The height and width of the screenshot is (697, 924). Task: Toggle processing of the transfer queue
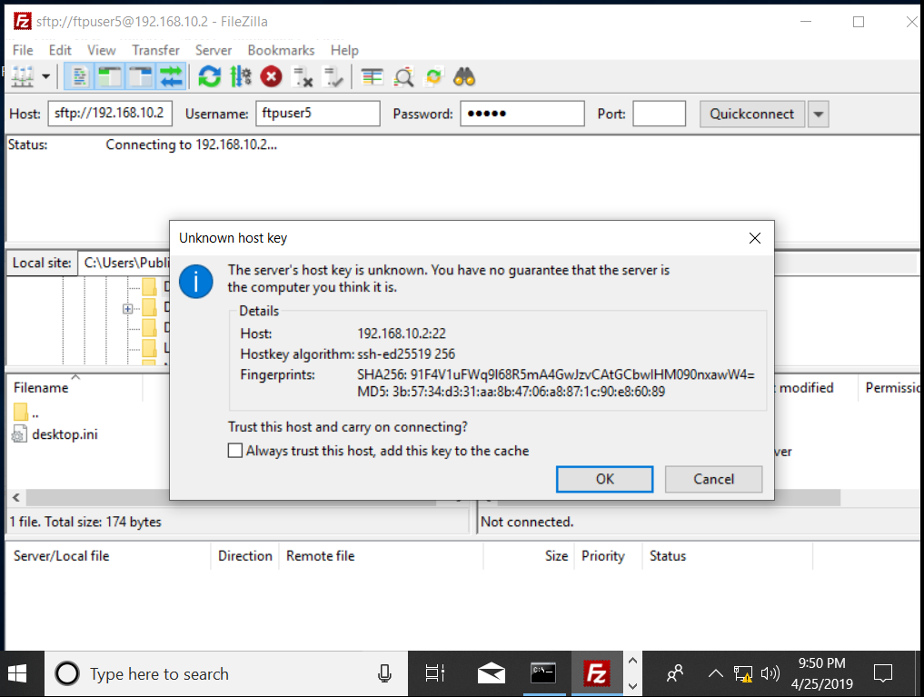tap(241, 76)
